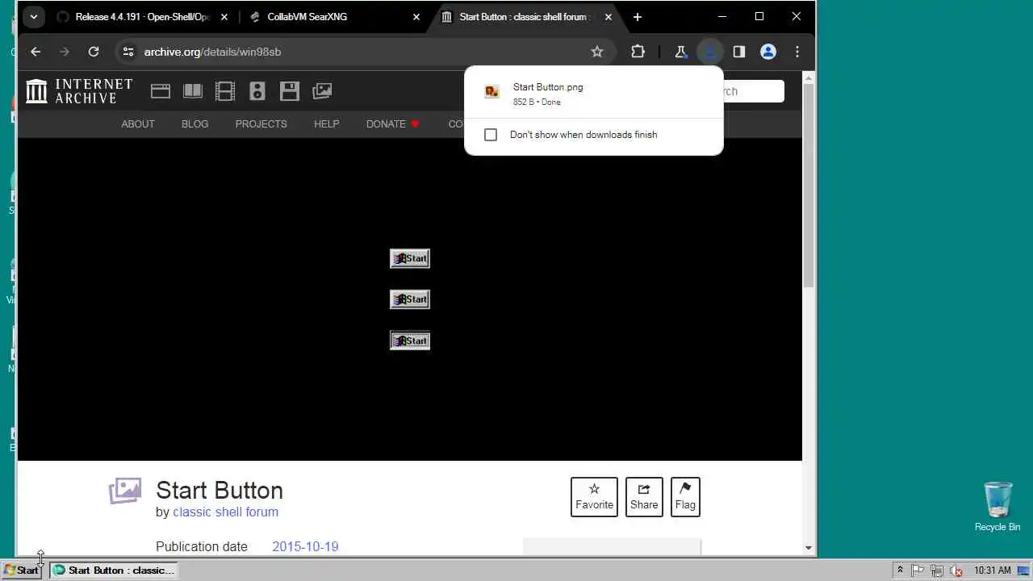Open the classic shell forum creator link
This screenshot has width=1033, height=581.
click(225, 512)
